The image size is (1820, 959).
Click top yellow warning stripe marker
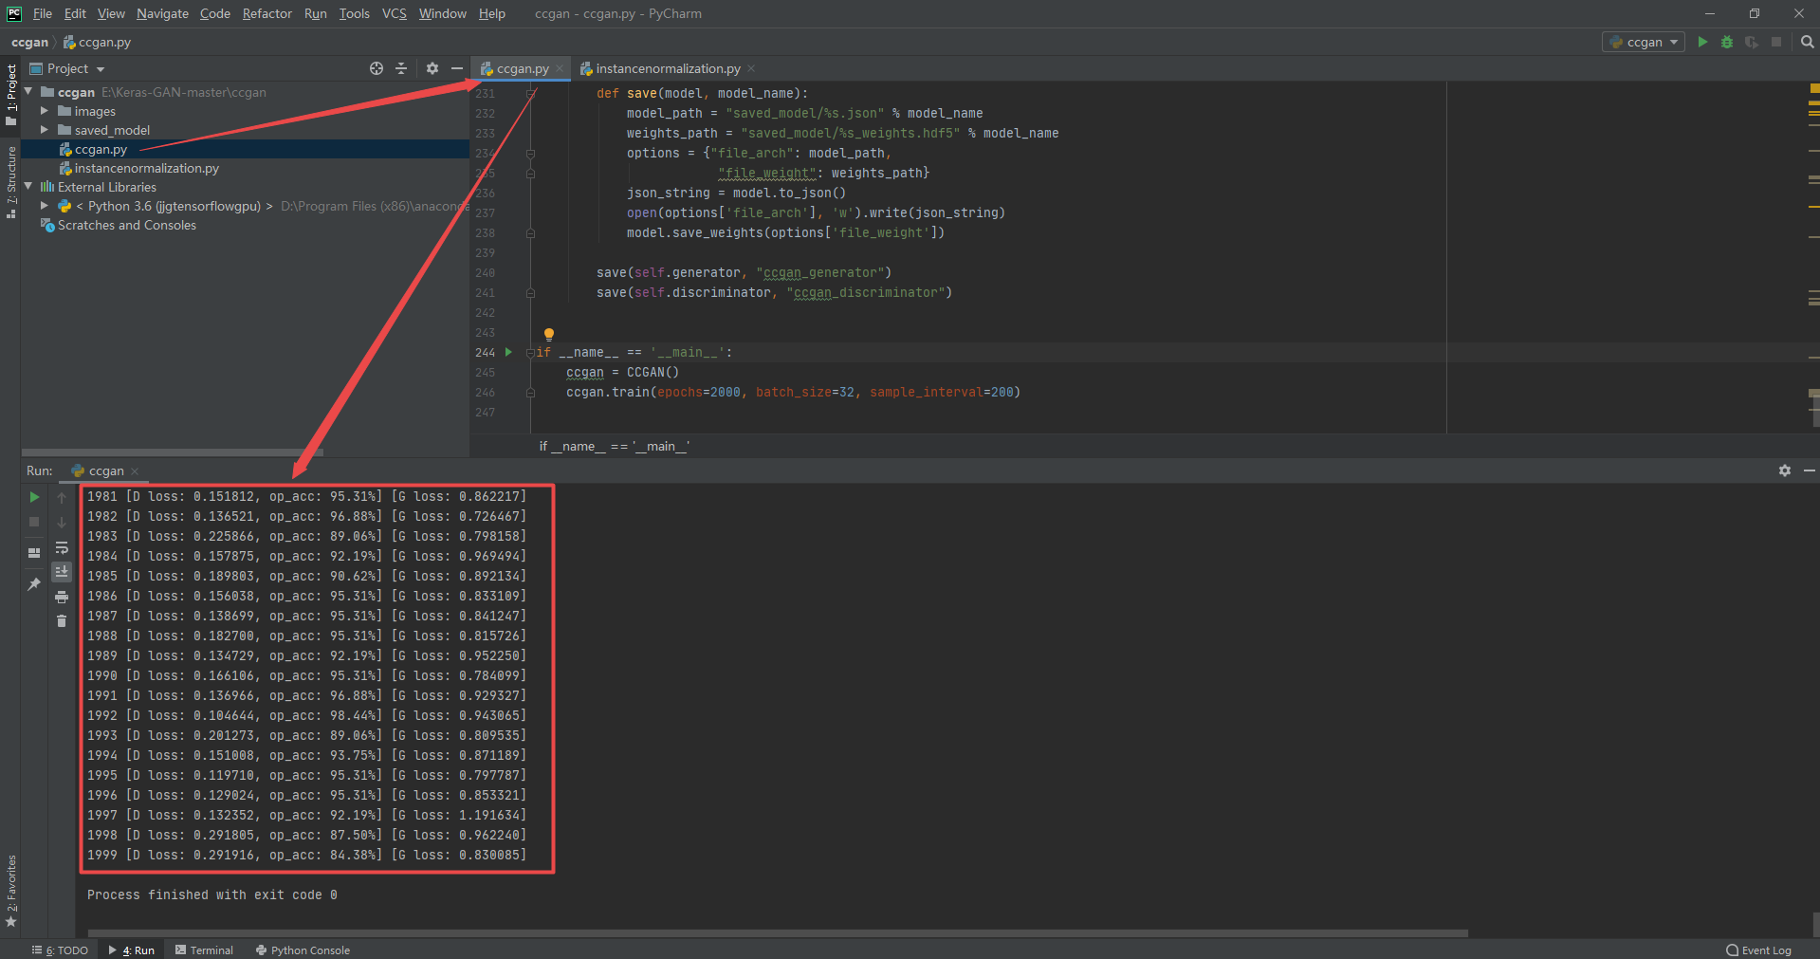pyautogui.click(x=1814, y=88)
